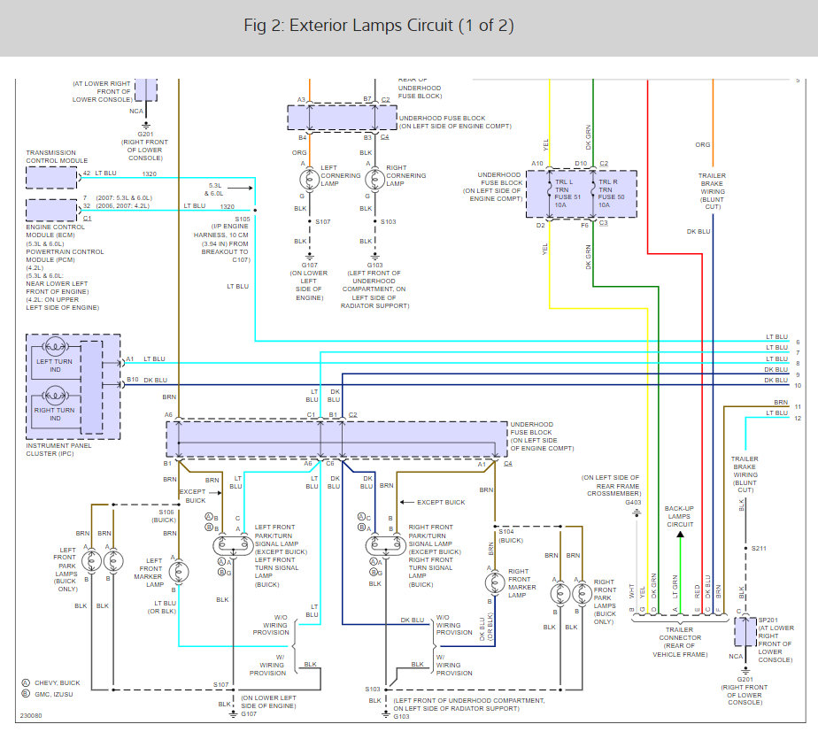Click the S105 splice dot
818x732 pixels.
click(255, 211)
